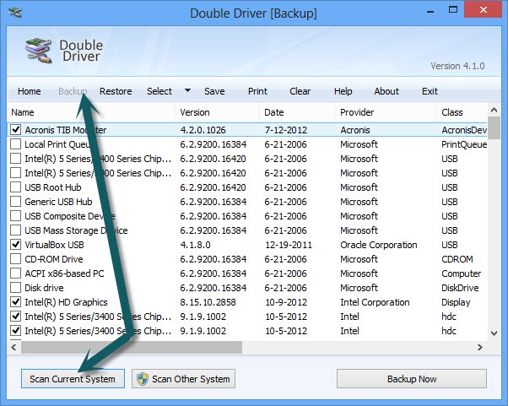508x406 pixels.
Task: Sort by the Version column header
Action: coord(218,112)
